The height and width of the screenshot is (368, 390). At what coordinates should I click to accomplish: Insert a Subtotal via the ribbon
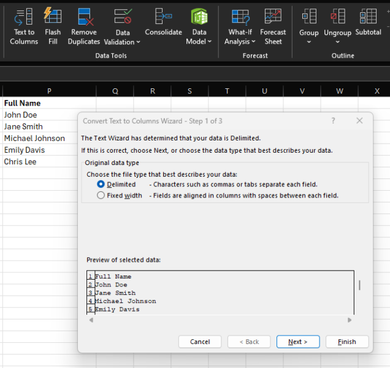368,23
